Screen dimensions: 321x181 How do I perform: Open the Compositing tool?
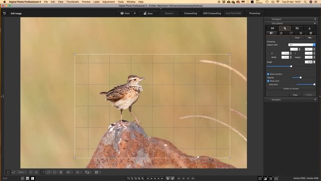coord(191,14)
